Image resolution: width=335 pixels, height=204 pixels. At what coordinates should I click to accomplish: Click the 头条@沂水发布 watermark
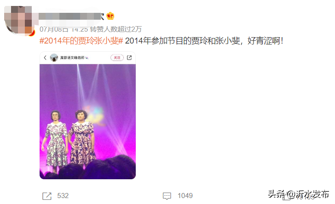click(x=299, y=194)
